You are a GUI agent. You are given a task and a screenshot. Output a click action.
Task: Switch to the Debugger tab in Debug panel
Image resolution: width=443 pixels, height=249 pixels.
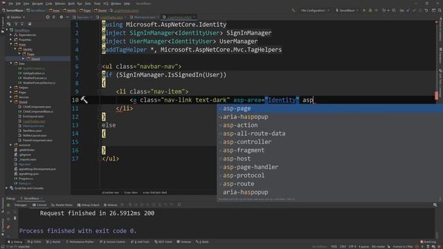pos(21,205)
